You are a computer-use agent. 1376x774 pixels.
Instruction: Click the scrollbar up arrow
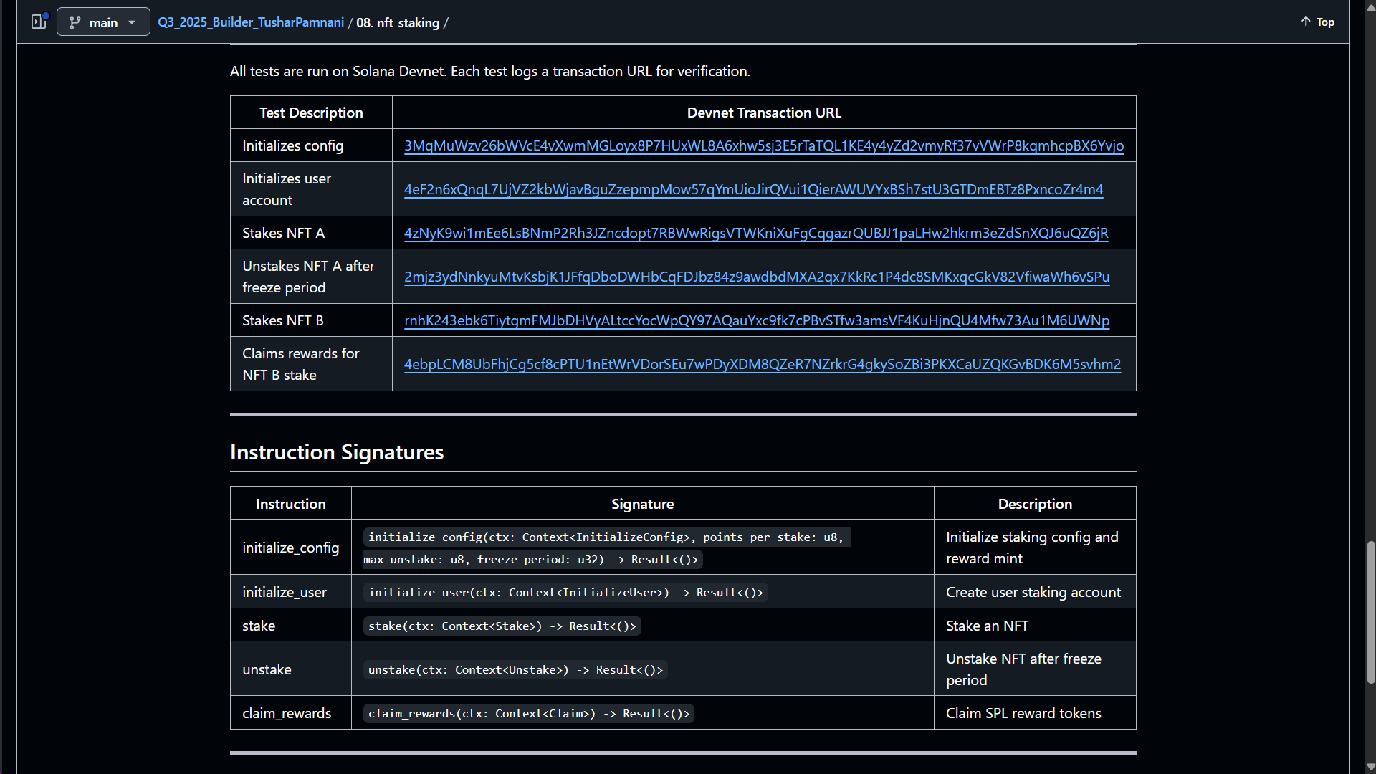coord(1371,6)
